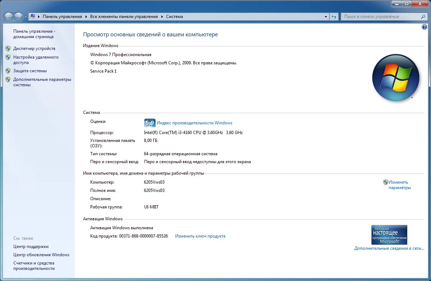Click the Windows 7 Профессиональная text
431x281 pixels.
[121, 55]
